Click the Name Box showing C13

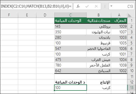pyautogui.click(x=122, y=6)
